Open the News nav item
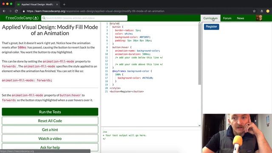Viewport: 272px width, 153px height. tap(241, 18)
